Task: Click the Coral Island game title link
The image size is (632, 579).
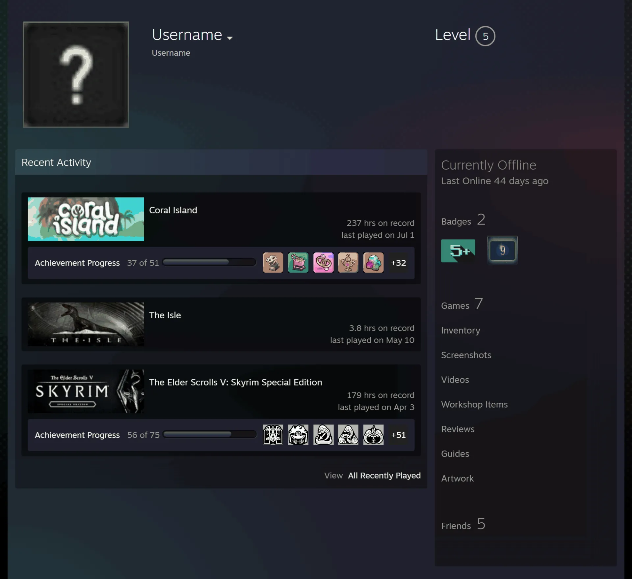Action: [x=173, y=210]
